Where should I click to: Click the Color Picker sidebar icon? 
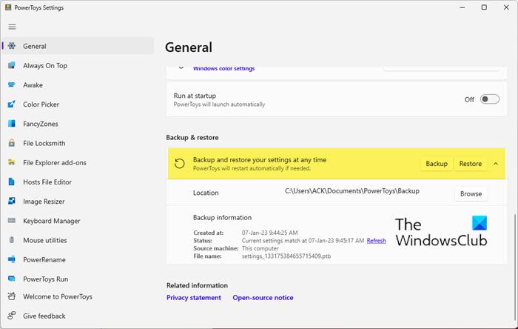(12, 104)
